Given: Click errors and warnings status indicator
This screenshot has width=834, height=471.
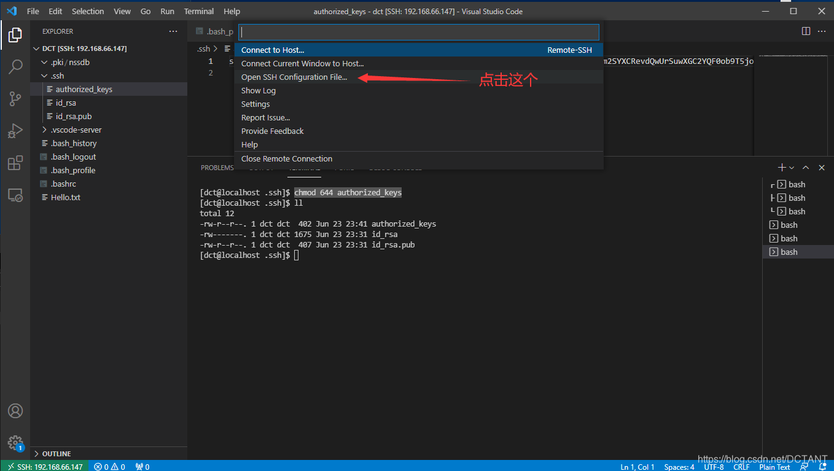Looking at the screenshot, I should tap(110, 467).
